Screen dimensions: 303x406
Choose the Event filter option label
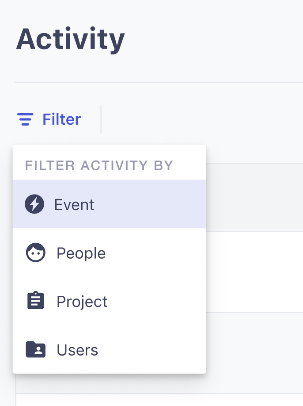(x=74, y=205)
